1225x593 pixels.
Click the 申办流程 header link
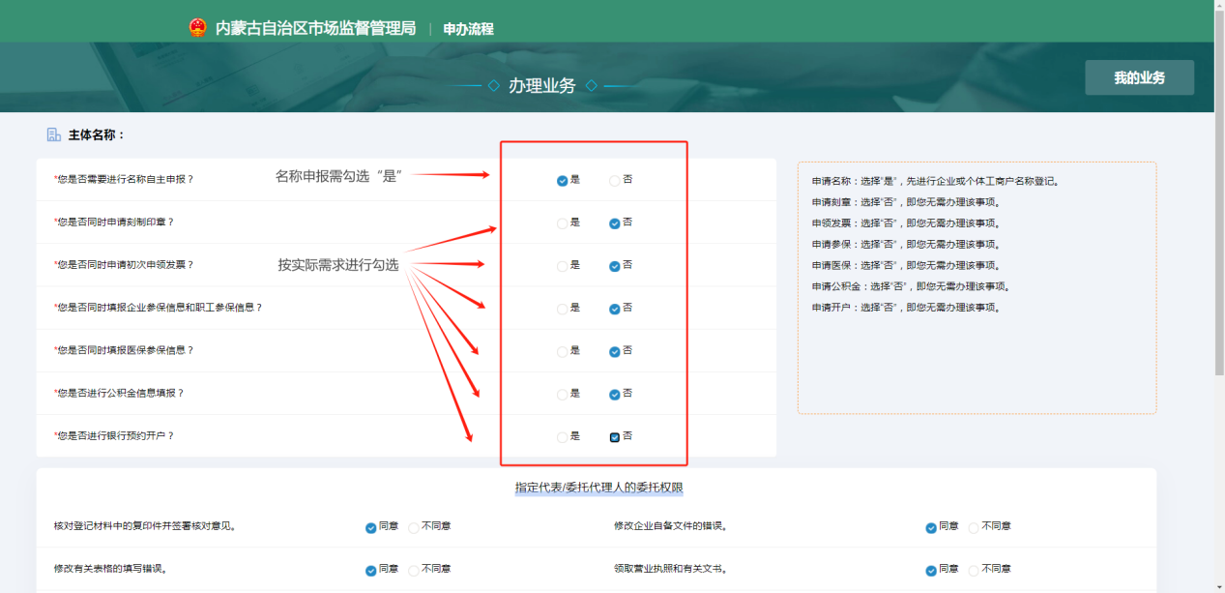[x=468, y=29]
